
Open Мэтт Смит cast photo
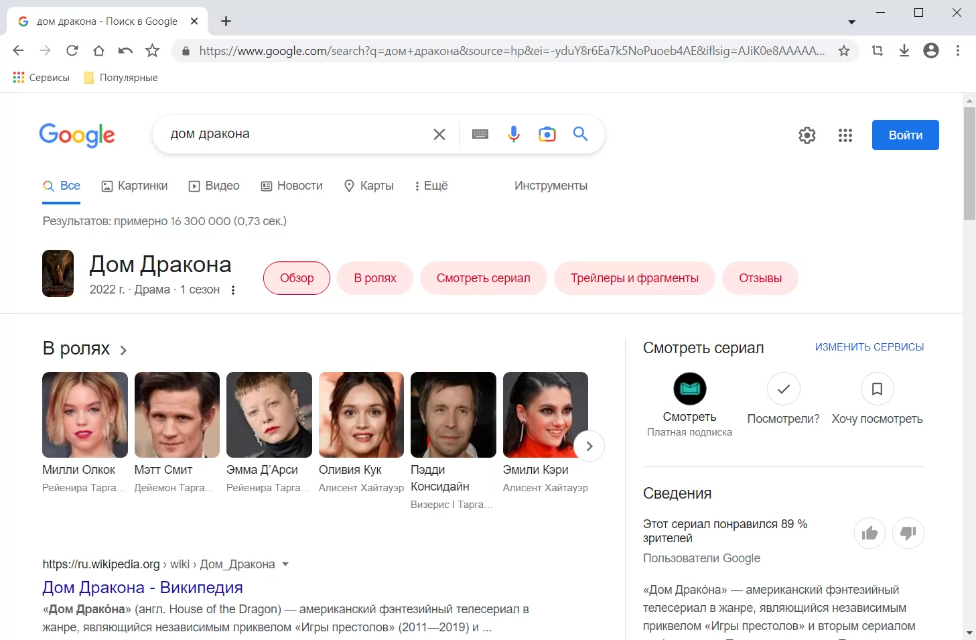(177, 415)
